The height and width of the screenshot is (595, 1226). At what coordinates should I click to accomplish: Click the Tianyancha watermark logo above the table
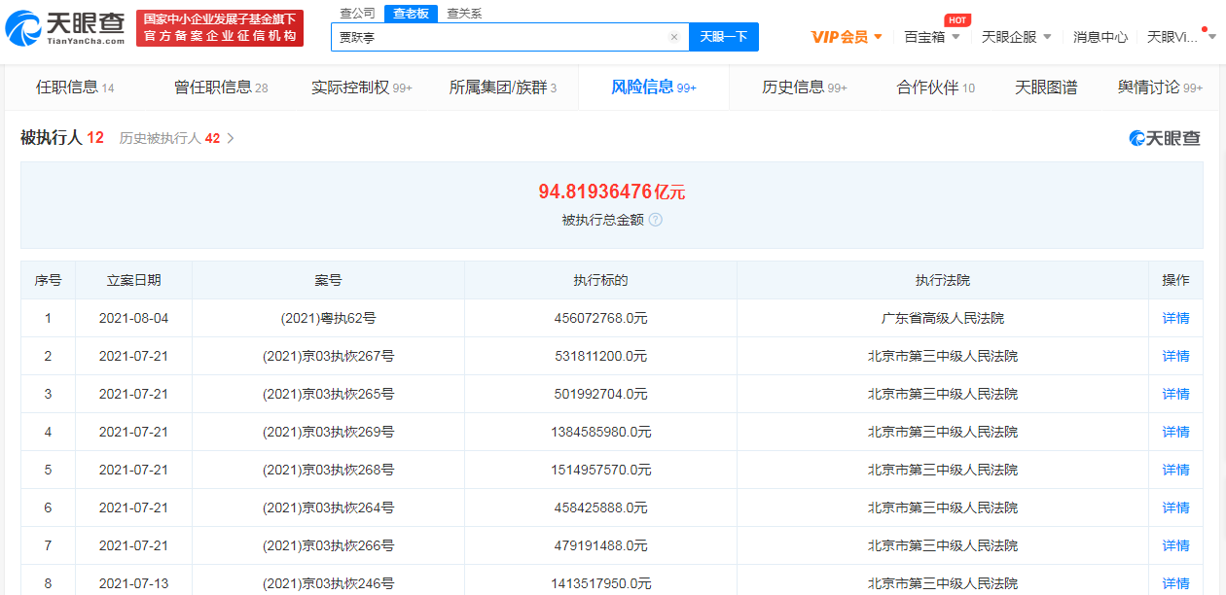pos(1164,138)
